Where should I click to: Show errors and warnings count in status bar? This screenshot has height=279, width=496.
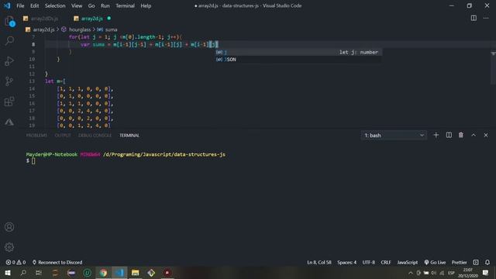click(x=15, y=262)
